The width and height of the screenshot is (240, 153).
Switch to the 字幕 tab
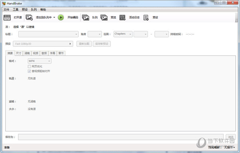(52, 53)
